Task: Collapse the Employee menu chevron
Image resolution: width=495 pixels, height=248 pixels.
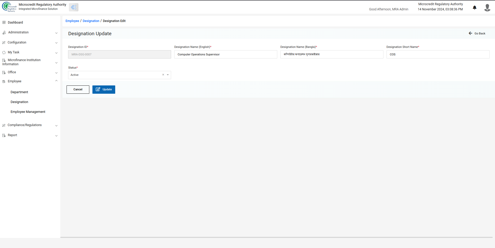Action: click(56, 81)
